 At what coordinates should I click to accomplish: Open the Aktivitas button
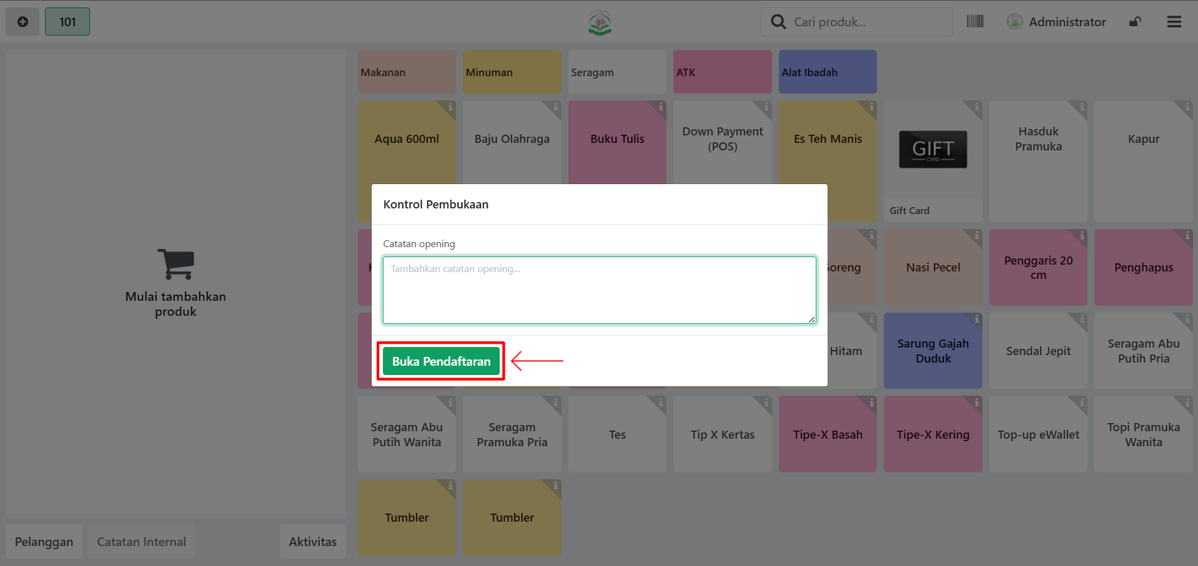click(312, 542)
